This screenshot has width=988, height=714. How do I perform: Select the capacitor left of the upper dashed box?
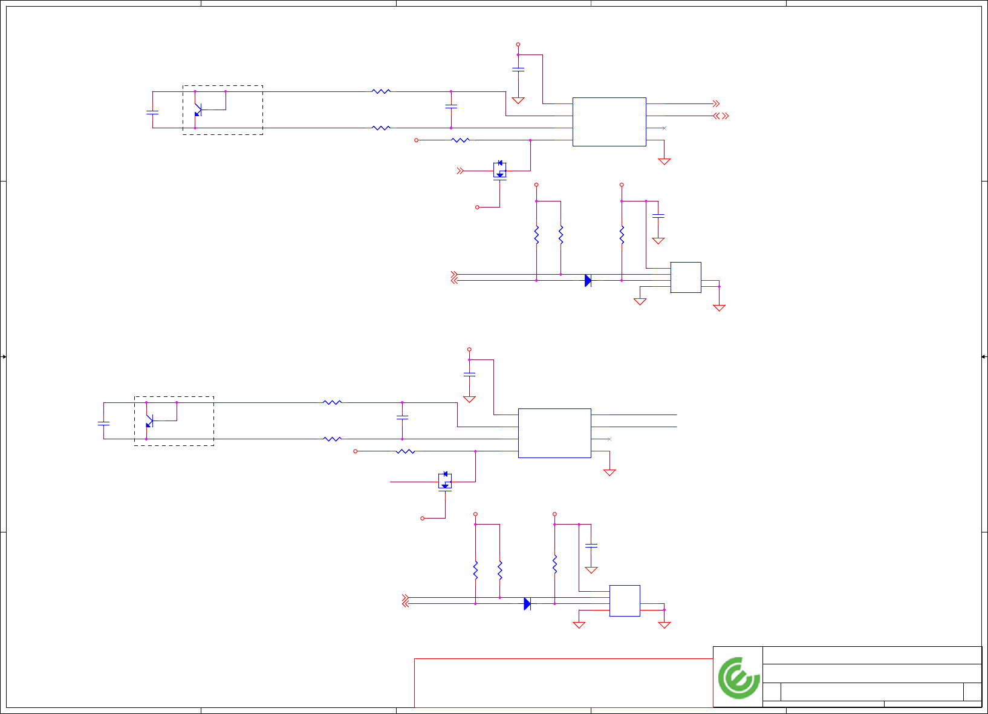point(152,113)
